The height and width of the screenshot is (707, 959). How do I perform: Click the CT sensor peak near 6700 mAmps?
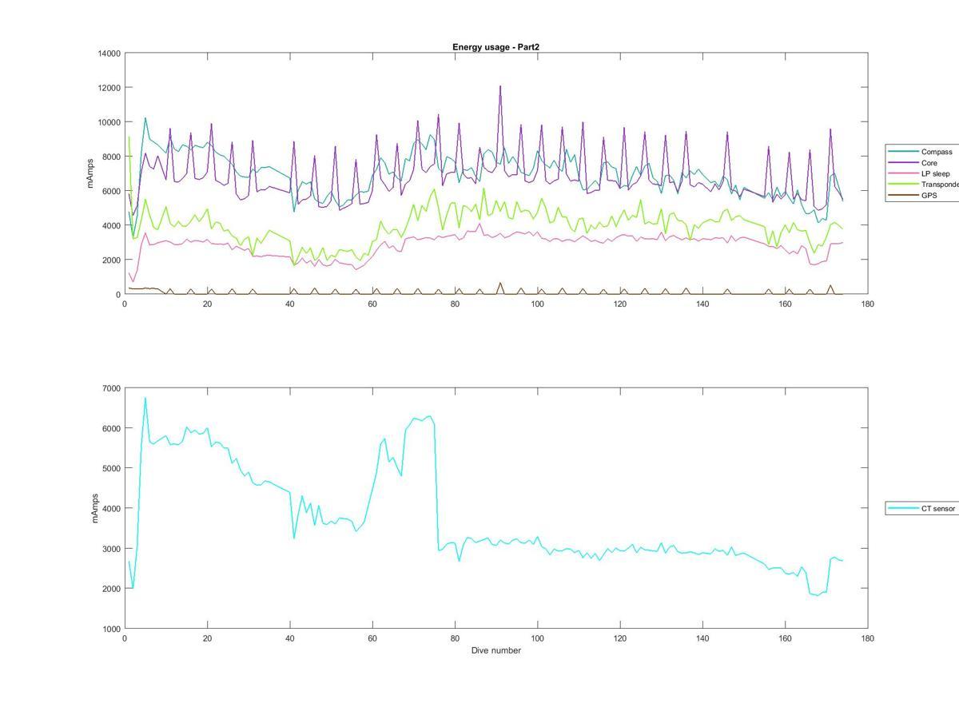pos(145,398)
